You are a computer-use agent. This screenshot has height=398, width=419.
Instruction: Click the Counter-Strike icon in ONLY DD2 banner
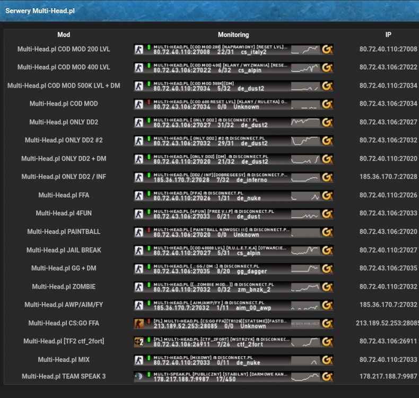click(139, 123)
